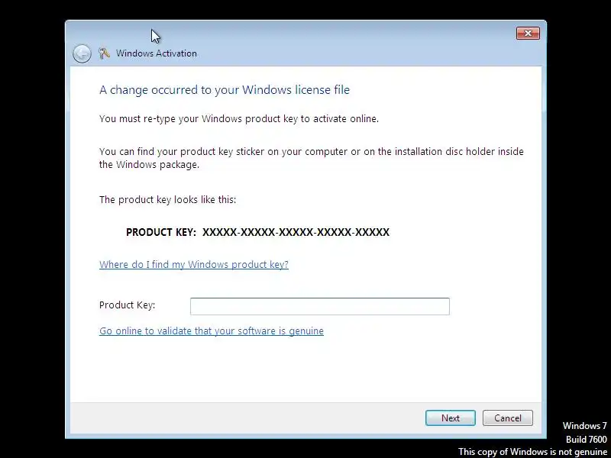Click 'The product key looks like this:' text
This screenshot has width=611, height=458.
[x=167, y=200]
